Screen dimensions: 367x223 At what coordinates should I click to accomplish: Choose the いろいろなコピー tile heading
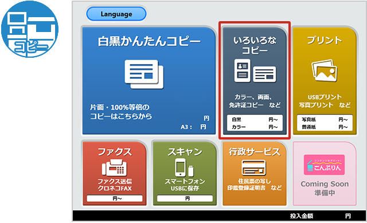tap(255, 46)
